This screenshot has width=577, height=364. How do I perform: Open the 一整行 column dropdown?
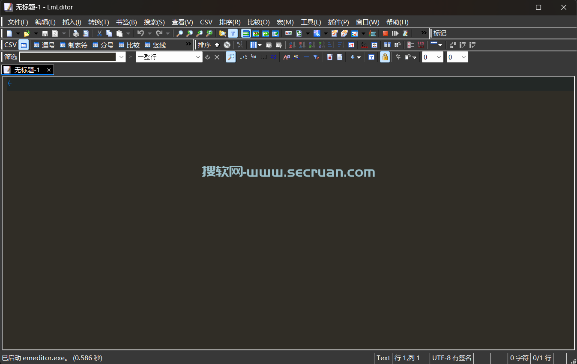198,57
